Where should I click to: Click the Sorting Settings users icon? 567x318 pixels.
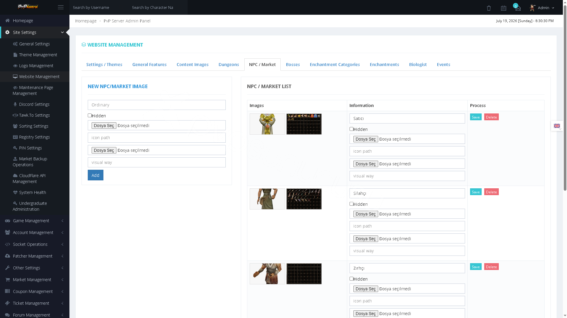pos(15,126)
